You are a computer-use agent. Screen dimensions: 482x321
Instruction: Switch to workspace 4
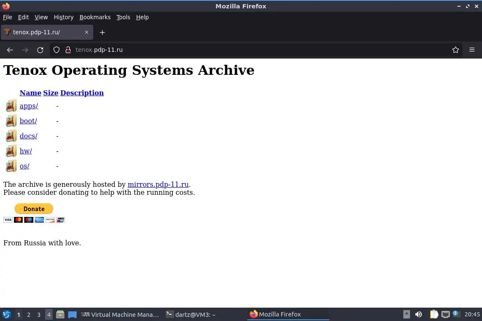(x=49, y=315)
